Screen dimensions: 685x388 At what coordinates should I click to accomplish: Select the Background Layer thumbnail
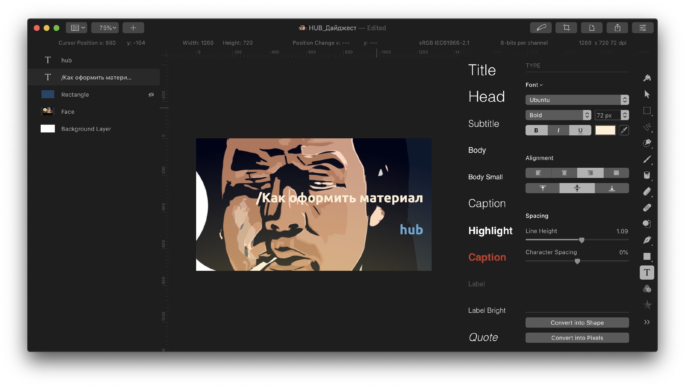tap(48, 129)
